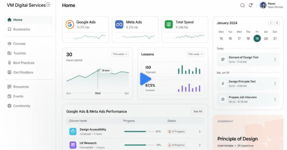Expand the Design Accessibility row chevron

pos(200,131)
